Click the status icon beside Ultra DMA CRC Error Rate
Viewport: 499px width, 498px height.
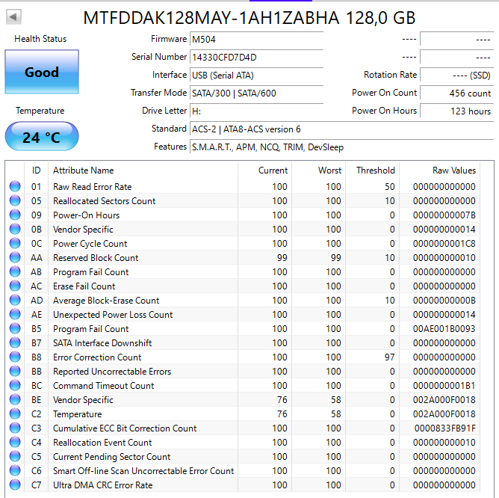(x=15, y=485)
